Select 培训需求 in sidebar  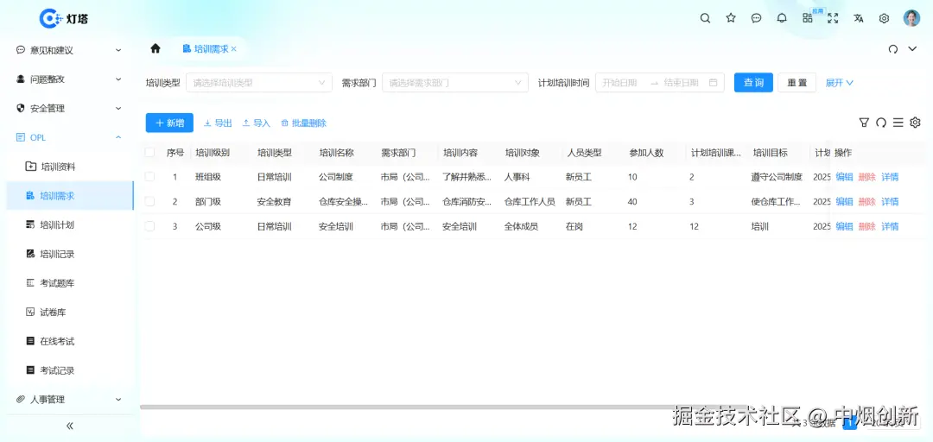click(x=70, y=196)
